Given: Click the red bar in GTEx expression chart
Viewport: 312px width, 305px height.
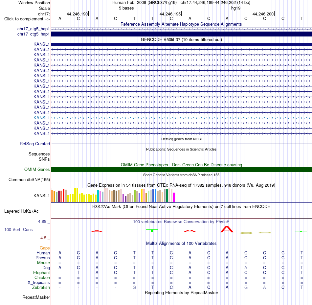Looking at the screenshot, I should 63,196.
